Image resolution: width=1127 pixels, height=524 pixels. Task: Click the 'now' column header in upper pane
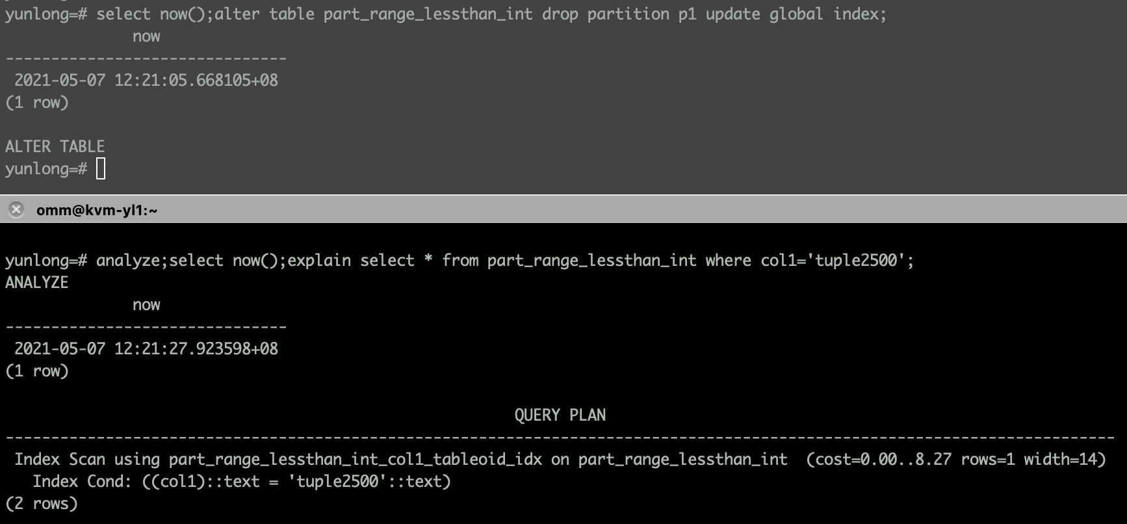pyautogui.click(x=146, y=36)
